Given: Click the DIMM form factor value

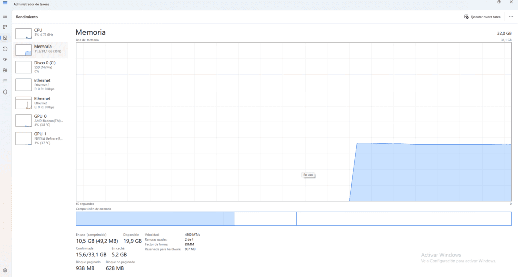Looking at the screenshot, I should [x=189, y=244].
